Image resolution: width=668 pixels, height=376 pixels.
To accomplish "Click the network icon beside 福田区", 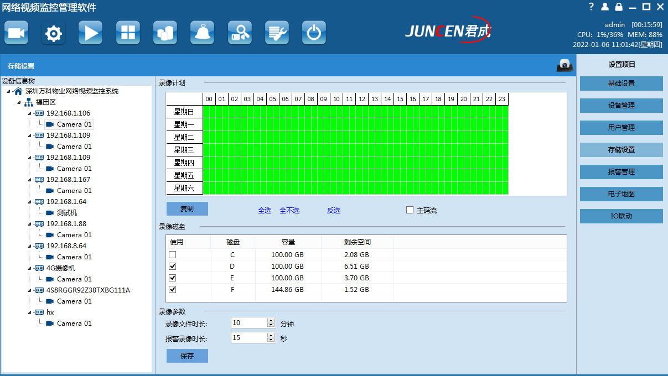I will (x=29, y=102).
